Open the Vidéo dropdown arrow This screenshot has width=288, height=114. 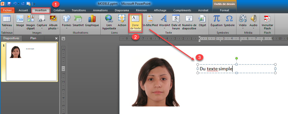click(x=243, y=28)
